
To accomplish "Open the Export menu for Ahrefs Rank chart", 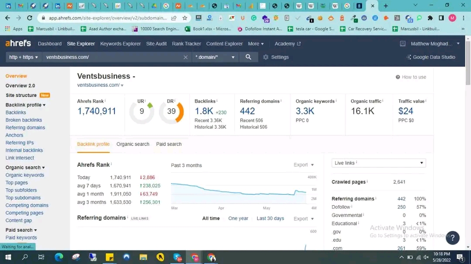I will (x=304, y=165).
